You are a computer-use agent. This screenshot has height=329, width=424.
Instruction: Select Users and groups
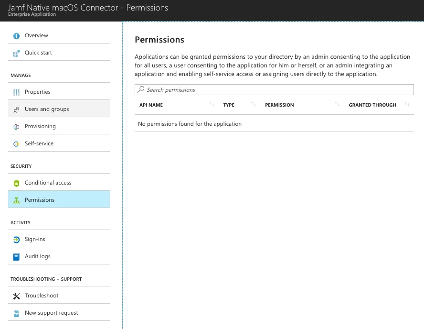[x=59, y=109]
